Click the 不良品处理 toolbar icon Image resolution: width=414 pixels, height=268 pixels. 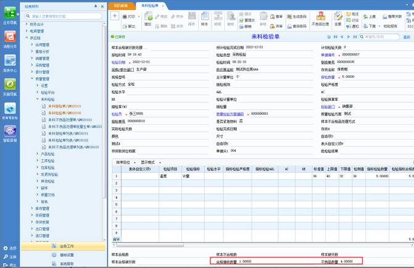pyautogui.click(x=320, y=19)
